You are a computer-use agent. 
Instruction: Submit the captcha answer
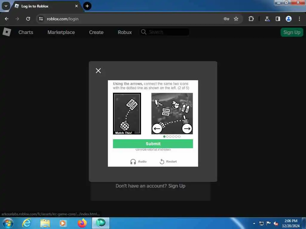click(153, 144)
